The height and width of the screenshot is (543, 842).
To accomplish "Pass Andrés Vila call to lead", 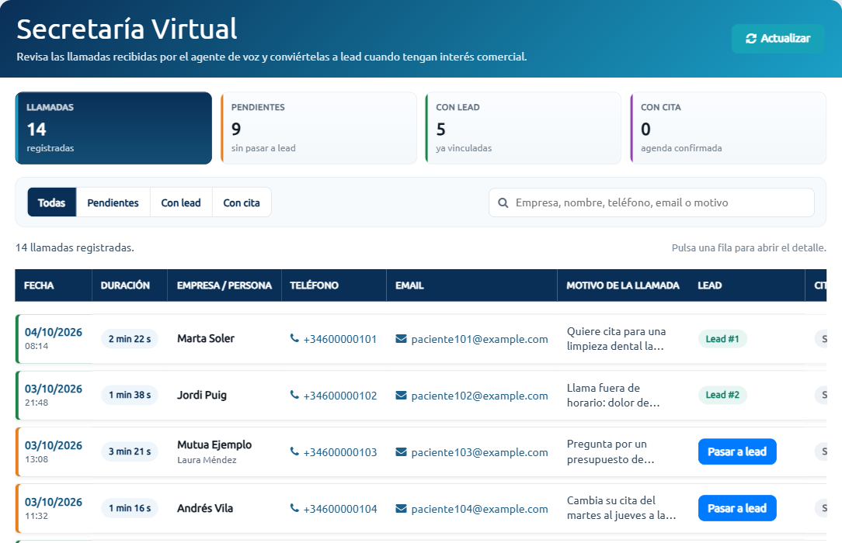I will point(736,508).
